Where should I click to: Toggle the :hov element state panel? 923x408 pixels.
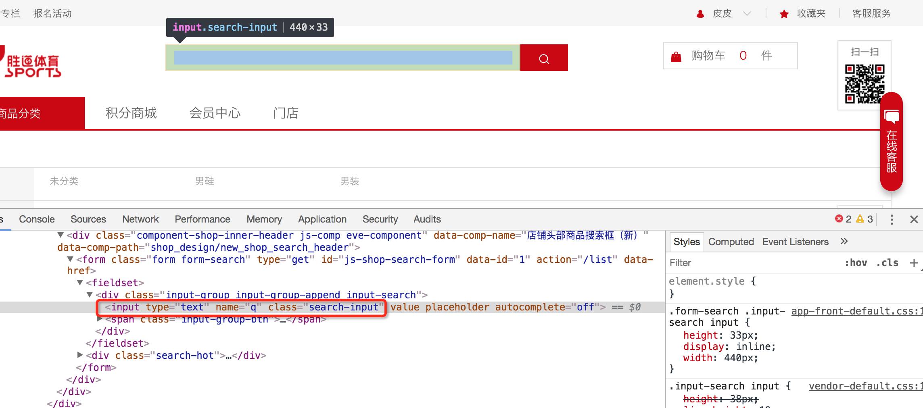[856, 263]
